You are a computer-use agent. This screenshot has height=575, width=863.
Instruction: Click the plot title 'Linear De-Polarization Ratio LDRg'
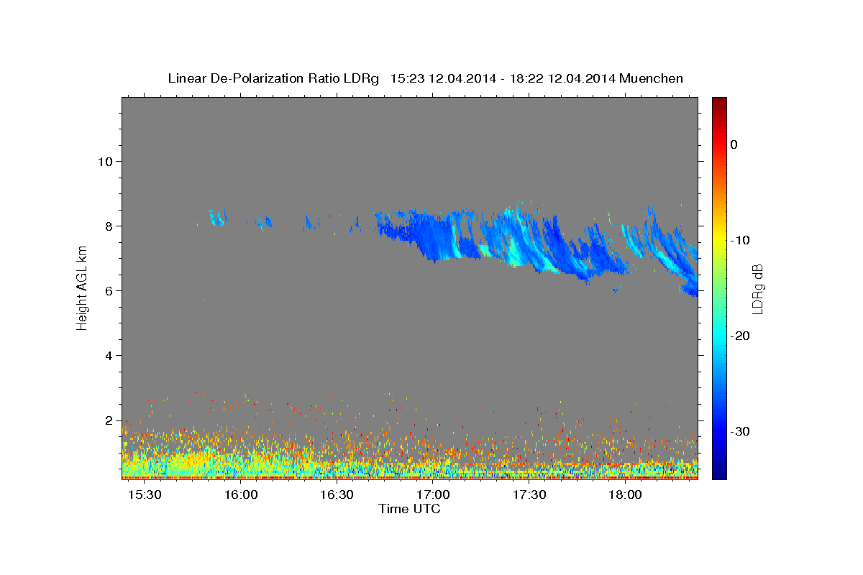(273, 78)
